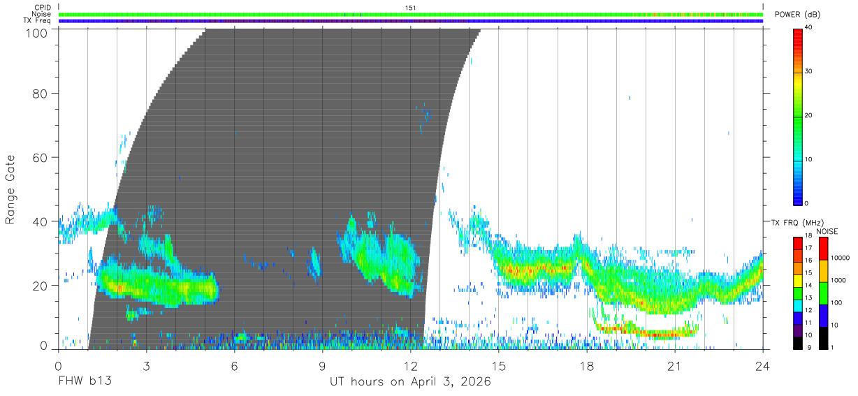Viewport: 858px width, 396px height.
Task: Click the 30 label on the power scale
Action: 808,72
